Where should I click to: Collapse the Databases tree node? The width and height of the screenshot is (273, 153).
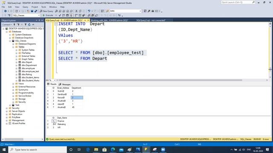point(7,31)
